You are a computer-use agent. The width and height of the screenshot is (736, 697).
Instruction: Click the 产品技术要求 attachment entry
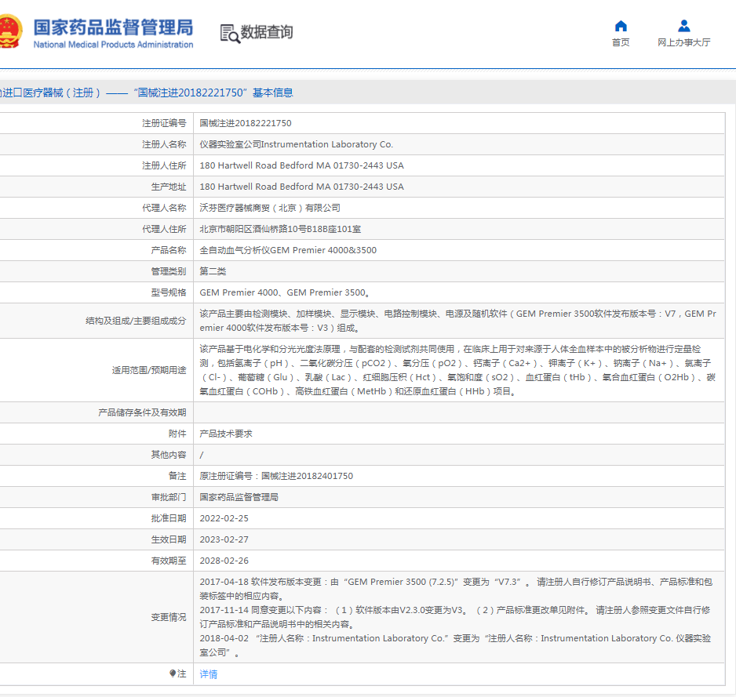pos(226,434)
